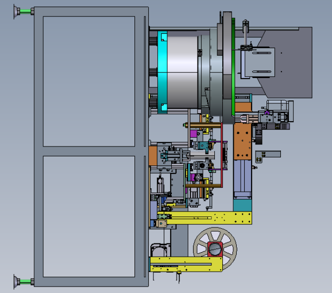
Task: Select the upper cabinet window panel
Action: click(x=89, y=81)
